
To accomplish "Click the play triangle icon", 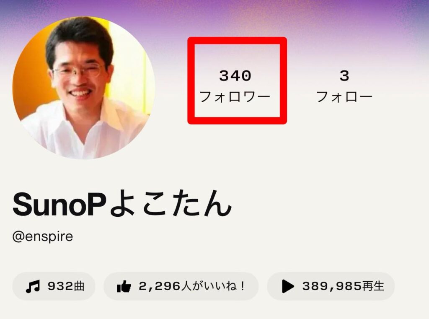I will (288, 286).
